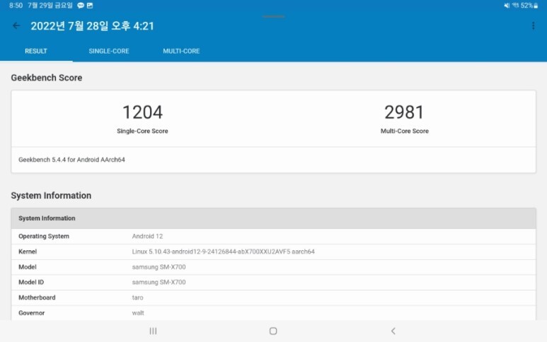Image resolution: width=547 pixels, height=342 pixels.
Task: Tap the System Information section heading
Action: pyautogui.click(x=51, y=196)
